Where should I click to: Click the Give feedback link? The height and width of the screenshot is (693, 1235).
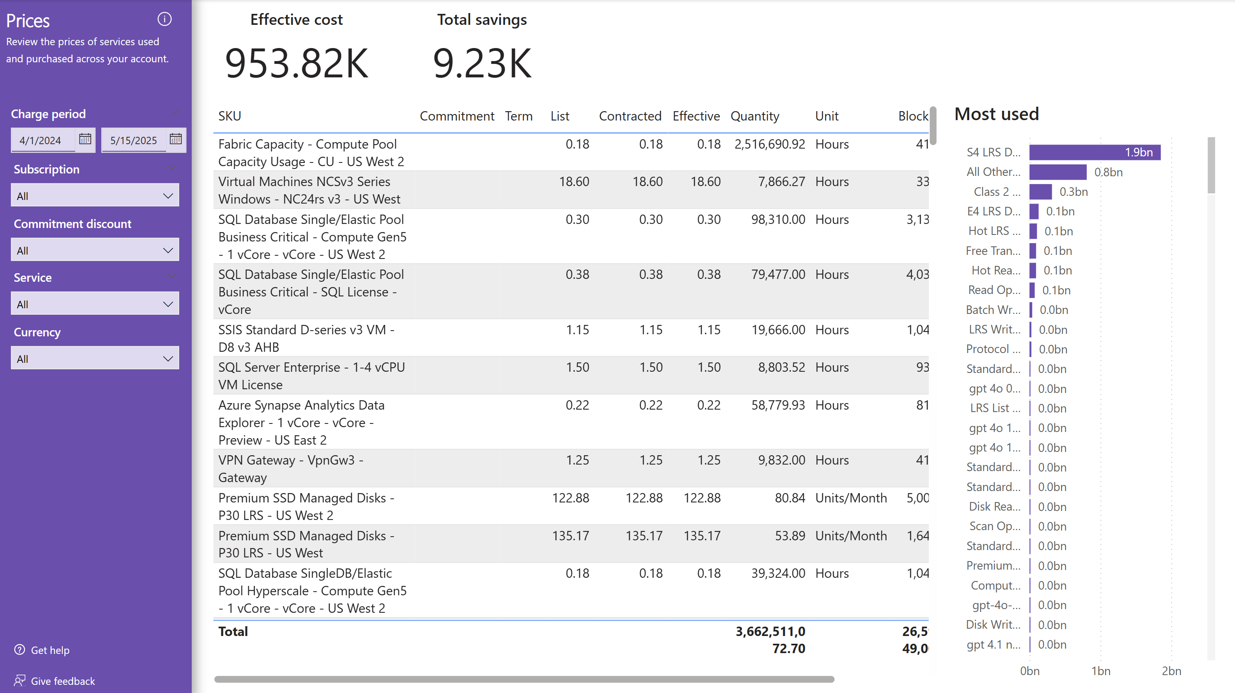63,680
